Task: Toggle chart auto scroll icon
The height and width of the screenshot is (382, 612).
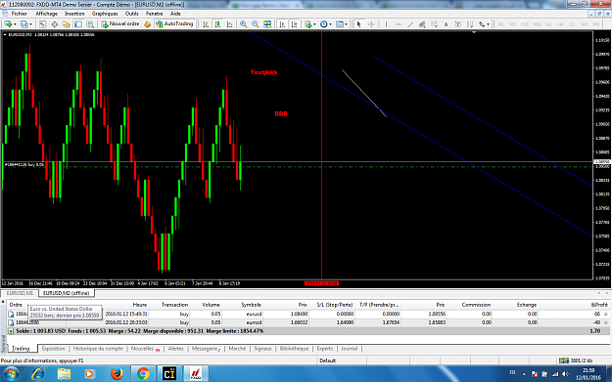Action: (282, 24)
